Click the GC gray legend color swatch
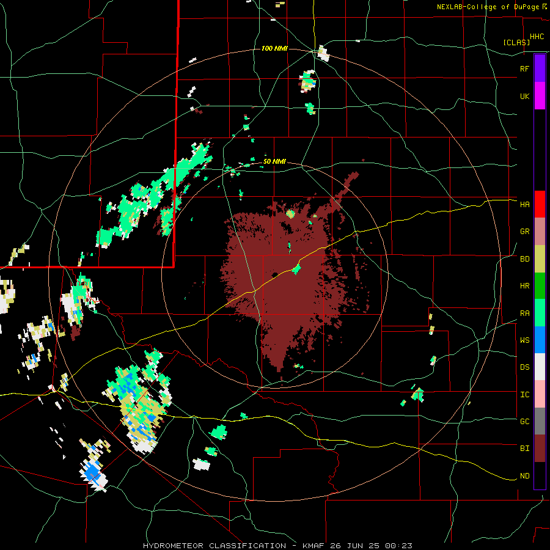This screenshot has height=550, width=550. coord(540,421)
